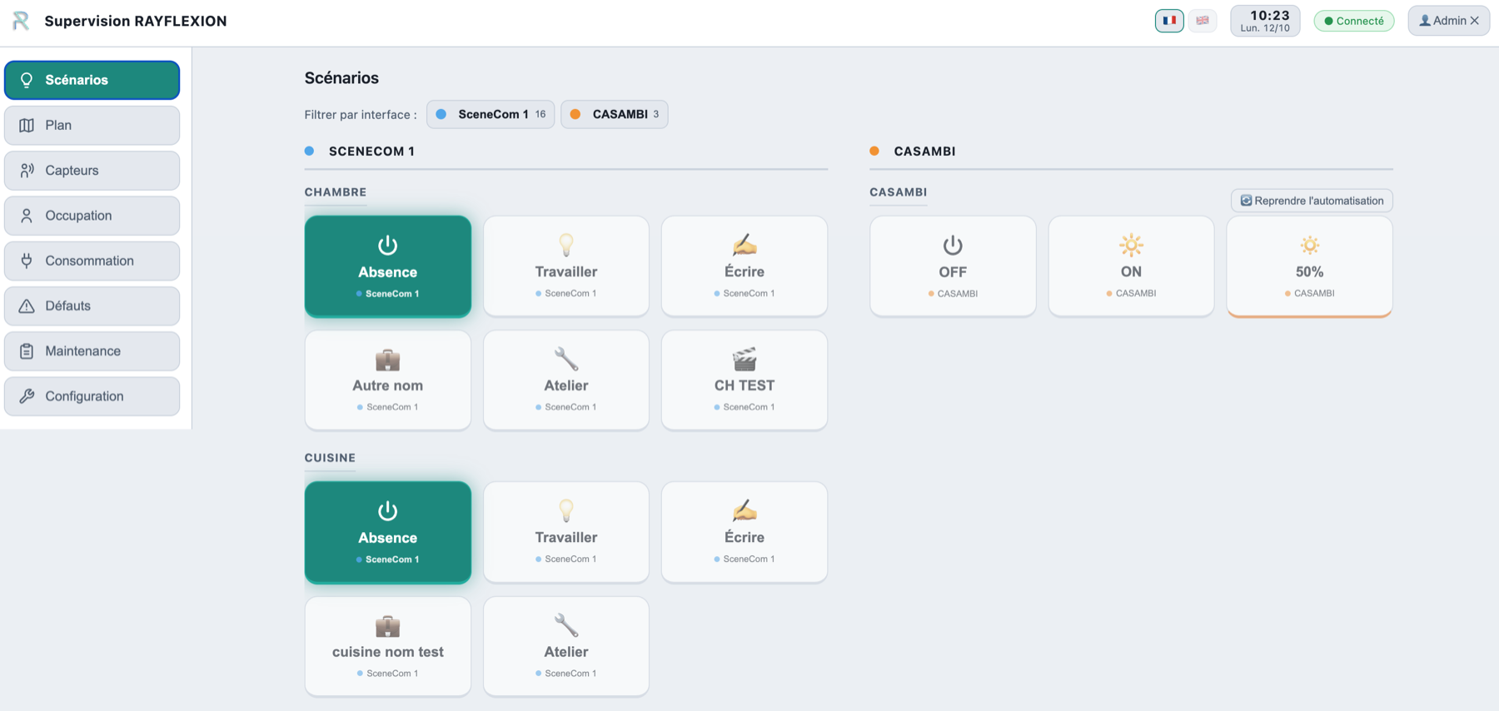The height and width of the screenshot is (711, 1499).
Task: Click the plug icon beside Consommation
Action: click(27, 261)
